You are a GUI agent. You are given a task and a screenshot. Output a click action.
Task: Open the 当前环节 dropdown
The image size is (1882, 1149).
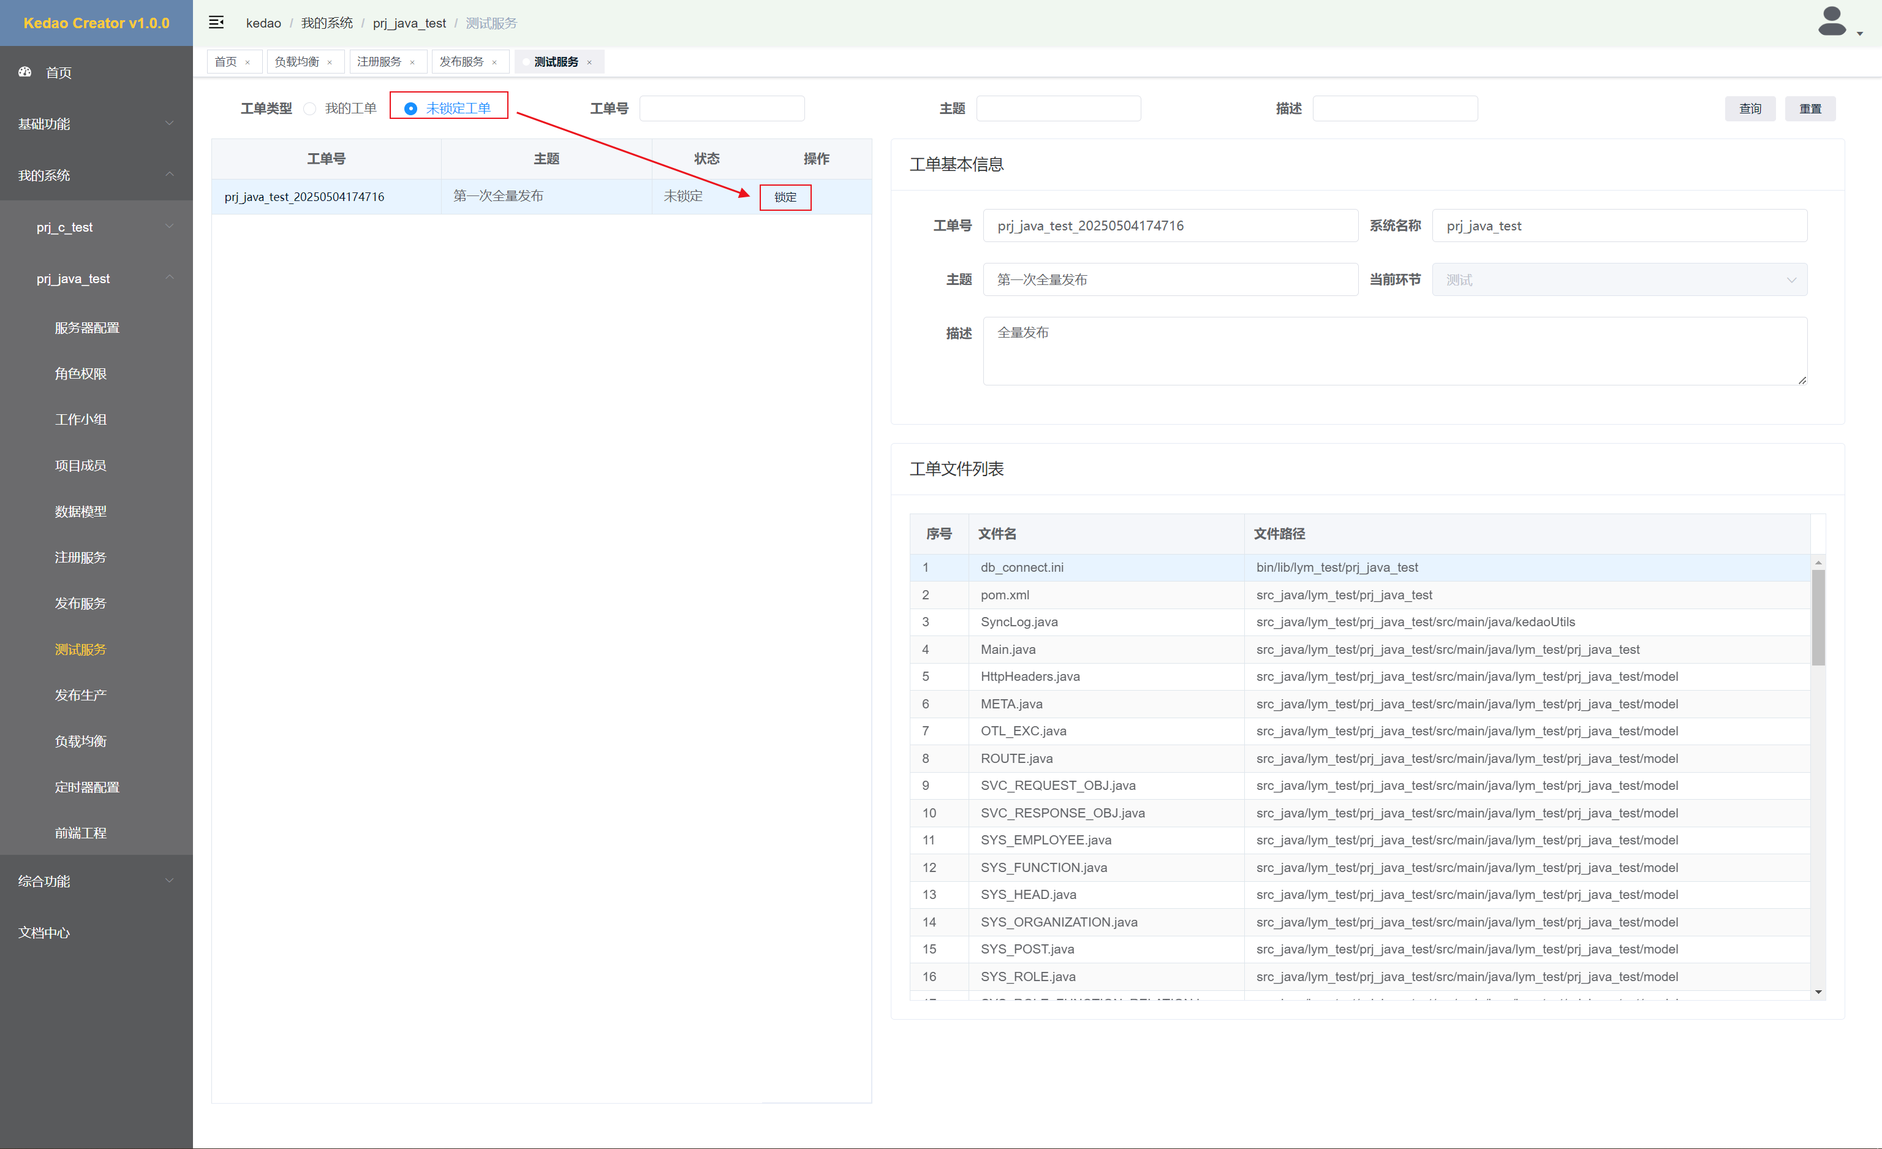1619,279
